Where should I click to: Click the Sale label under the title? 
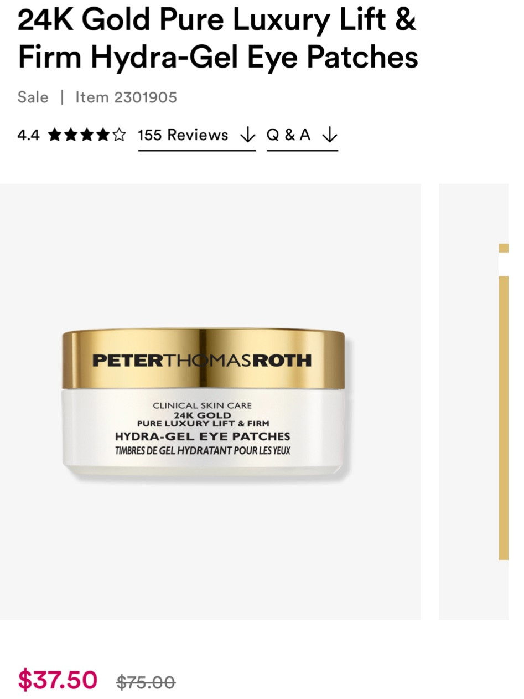pos(33,97)
